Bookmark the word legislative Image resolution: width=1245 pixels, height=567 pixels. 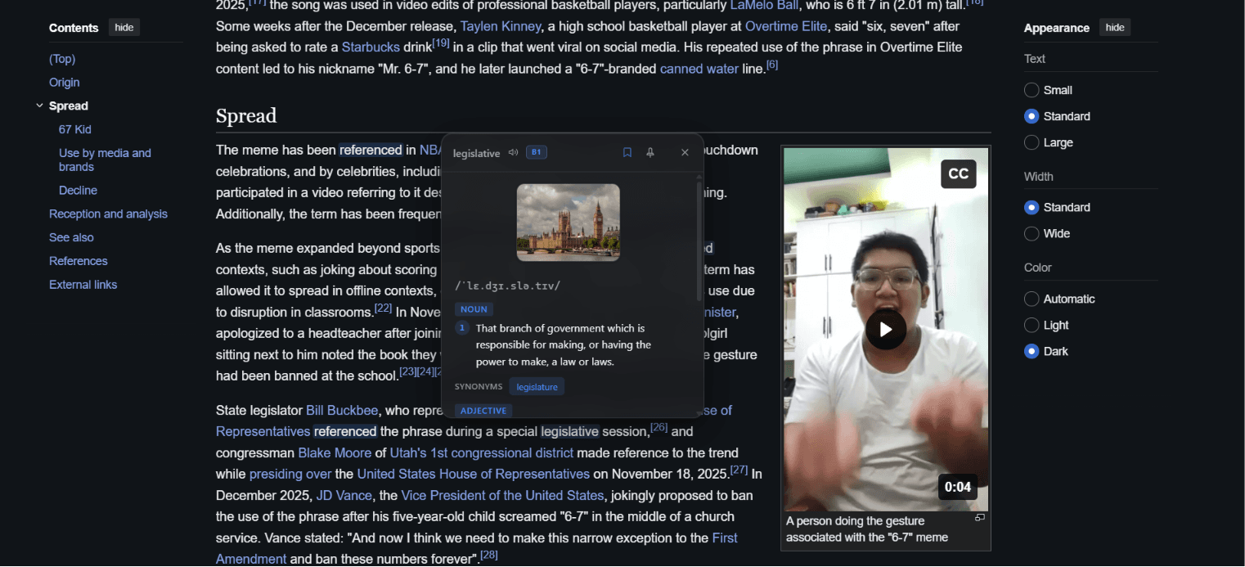(627, 152)
